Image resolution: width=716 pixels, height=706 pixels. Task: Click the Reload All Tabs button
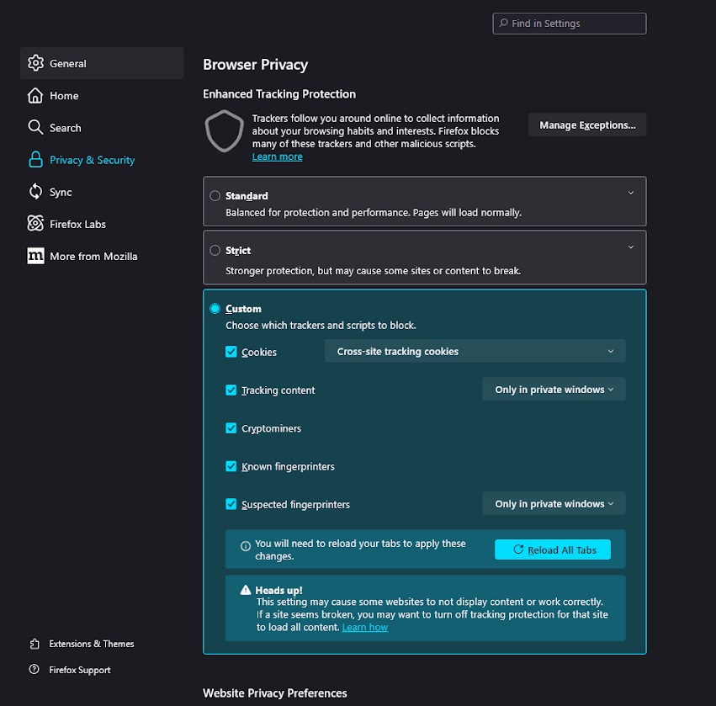[553, 549]
